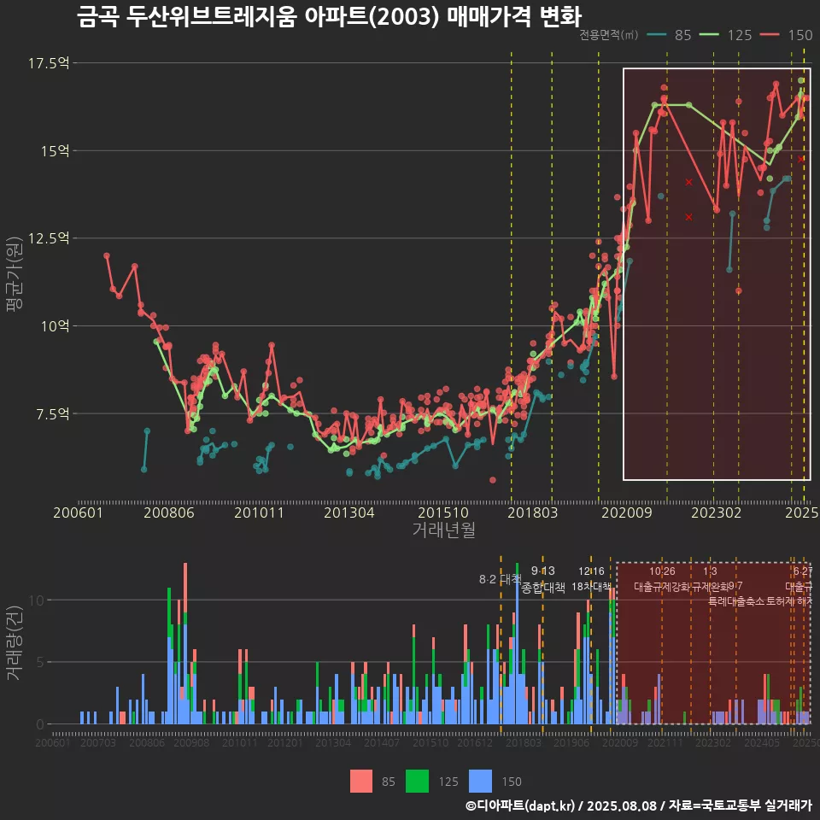Click the 자료=국토교통부 실거래가 footer text

[740, 805]
